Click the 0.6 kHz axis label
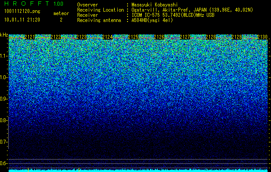The height and width of the screenshot is (172, 271). [3, 163]
